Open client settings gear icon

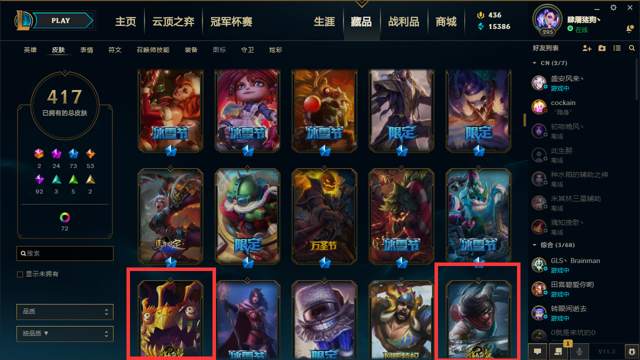[613, 7]
